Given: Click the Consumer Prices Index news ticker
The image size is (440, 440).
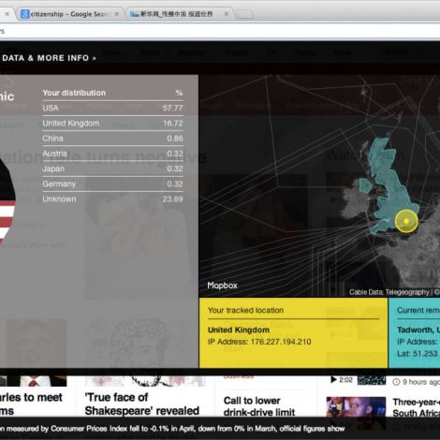Looking at the screenshot, I should 172,429.
